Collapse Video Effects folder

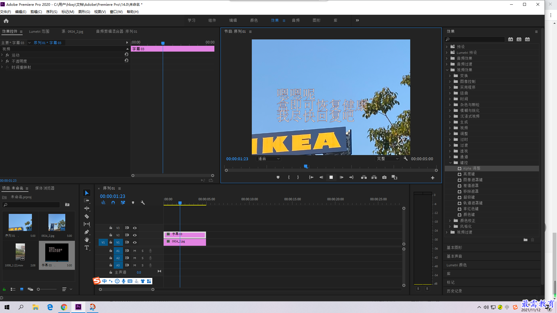tap(447, 70)
